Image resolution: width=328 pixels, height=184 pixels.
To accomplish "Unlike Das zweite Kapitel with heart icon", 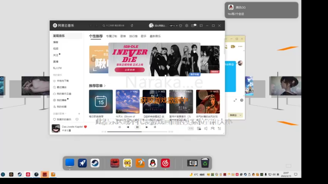I will (x=85, y=127).
